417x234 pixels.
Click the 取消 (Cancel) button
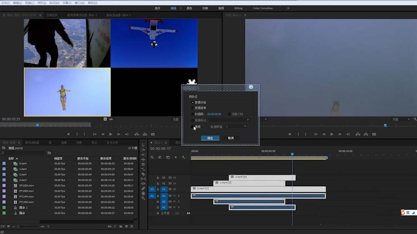tap(231, 138)
